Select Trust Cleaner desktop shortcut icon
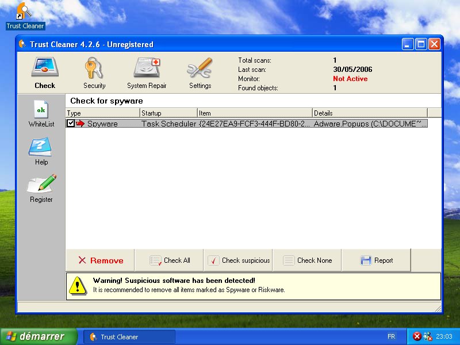Viewport: 460px width, 345px height. click(x=25, y=11)
